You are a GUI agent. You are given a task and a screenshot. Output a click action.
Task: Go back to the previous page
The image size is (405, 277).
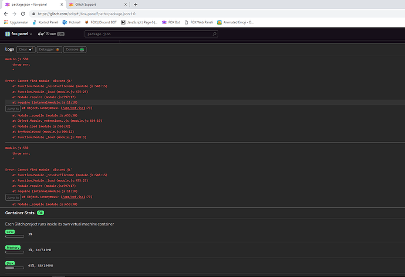click(x=6, y=14)
